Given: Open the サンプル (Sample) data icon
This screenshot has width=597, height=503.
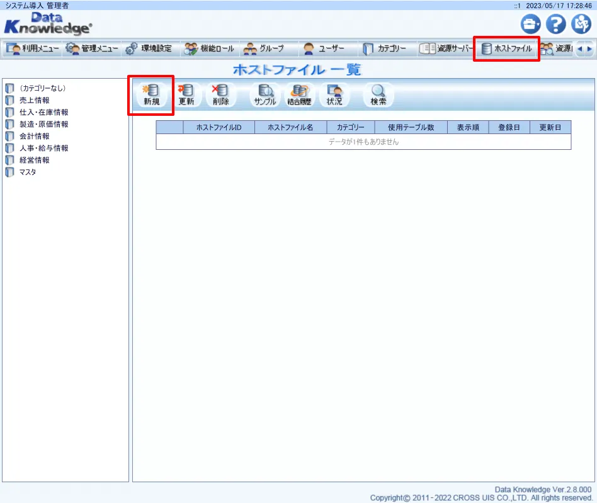Looking at the screenshot, I should pos(265,95).
